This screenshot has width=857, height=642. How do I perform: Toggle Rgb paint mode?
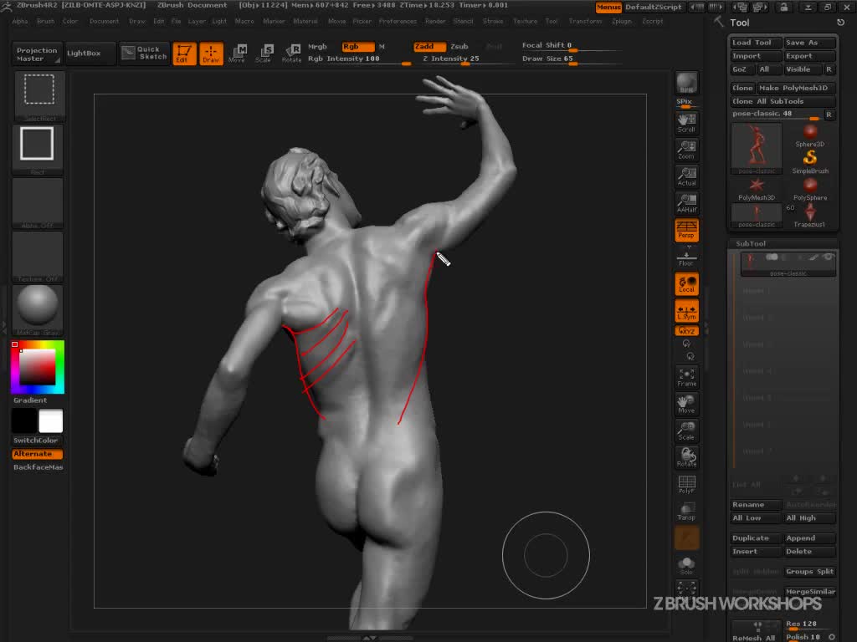click(x=358, y=47)
